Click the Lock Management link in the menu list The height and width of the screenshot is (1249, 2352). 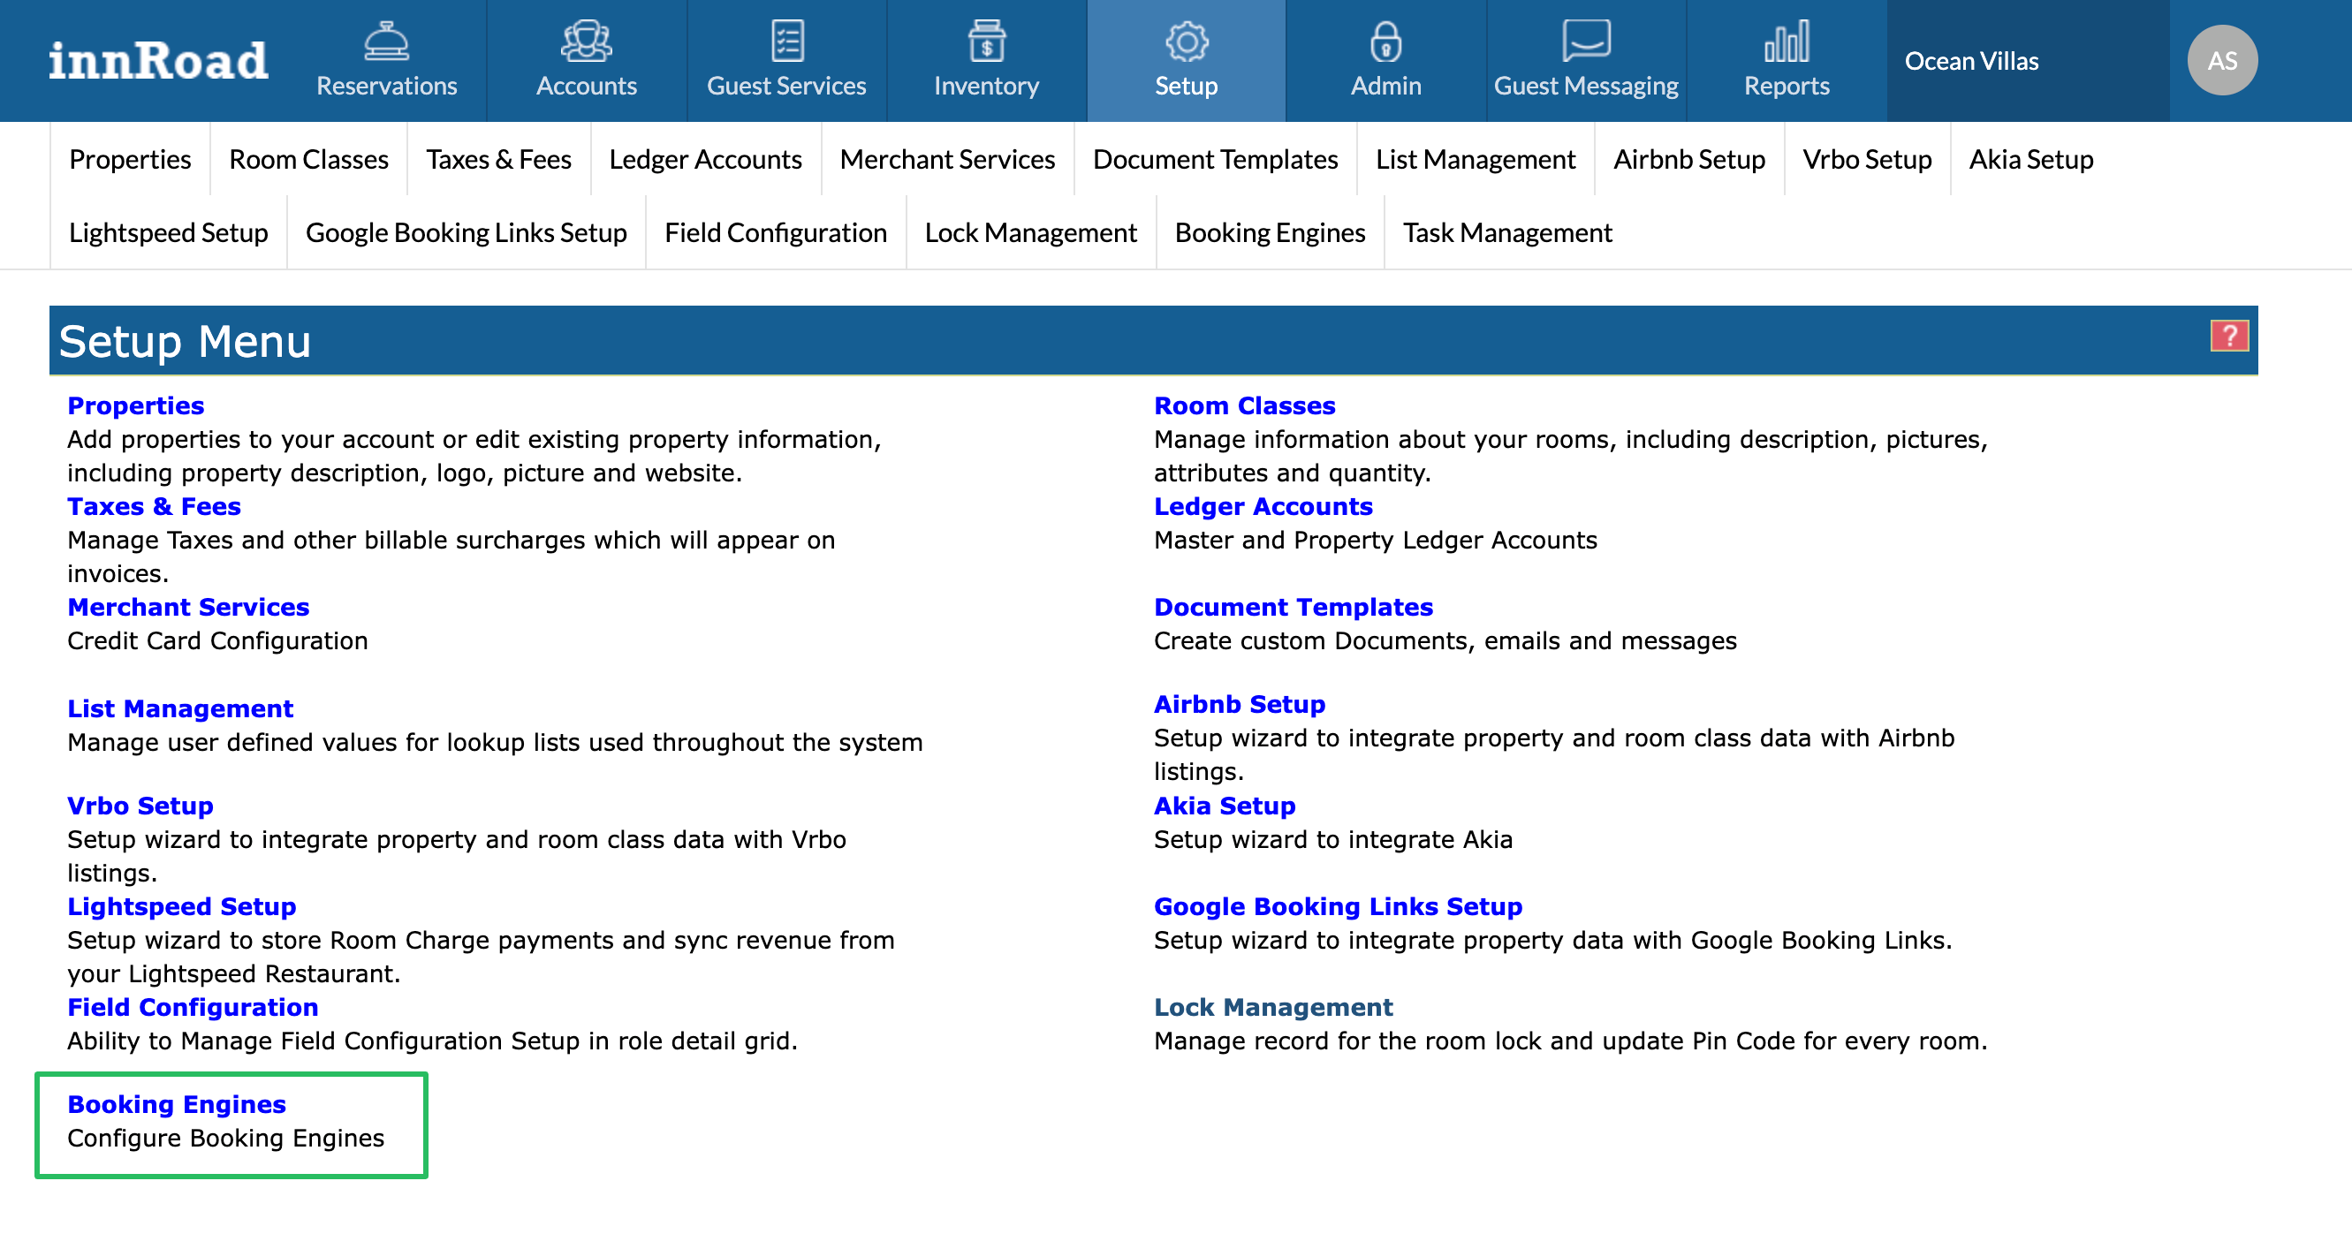click(1273, 1007)
